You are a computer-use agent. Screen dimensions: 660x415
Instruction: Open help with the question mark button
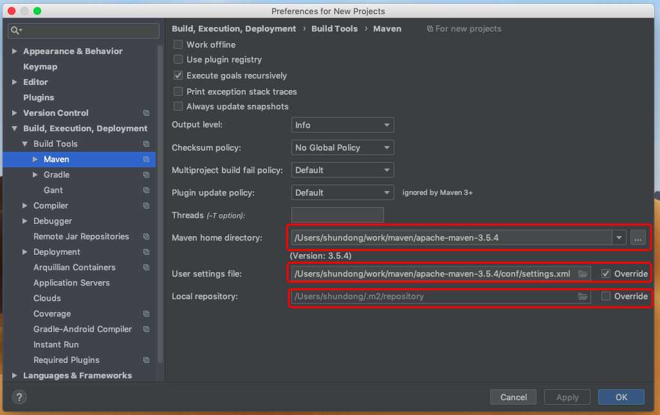coord(19,397)
